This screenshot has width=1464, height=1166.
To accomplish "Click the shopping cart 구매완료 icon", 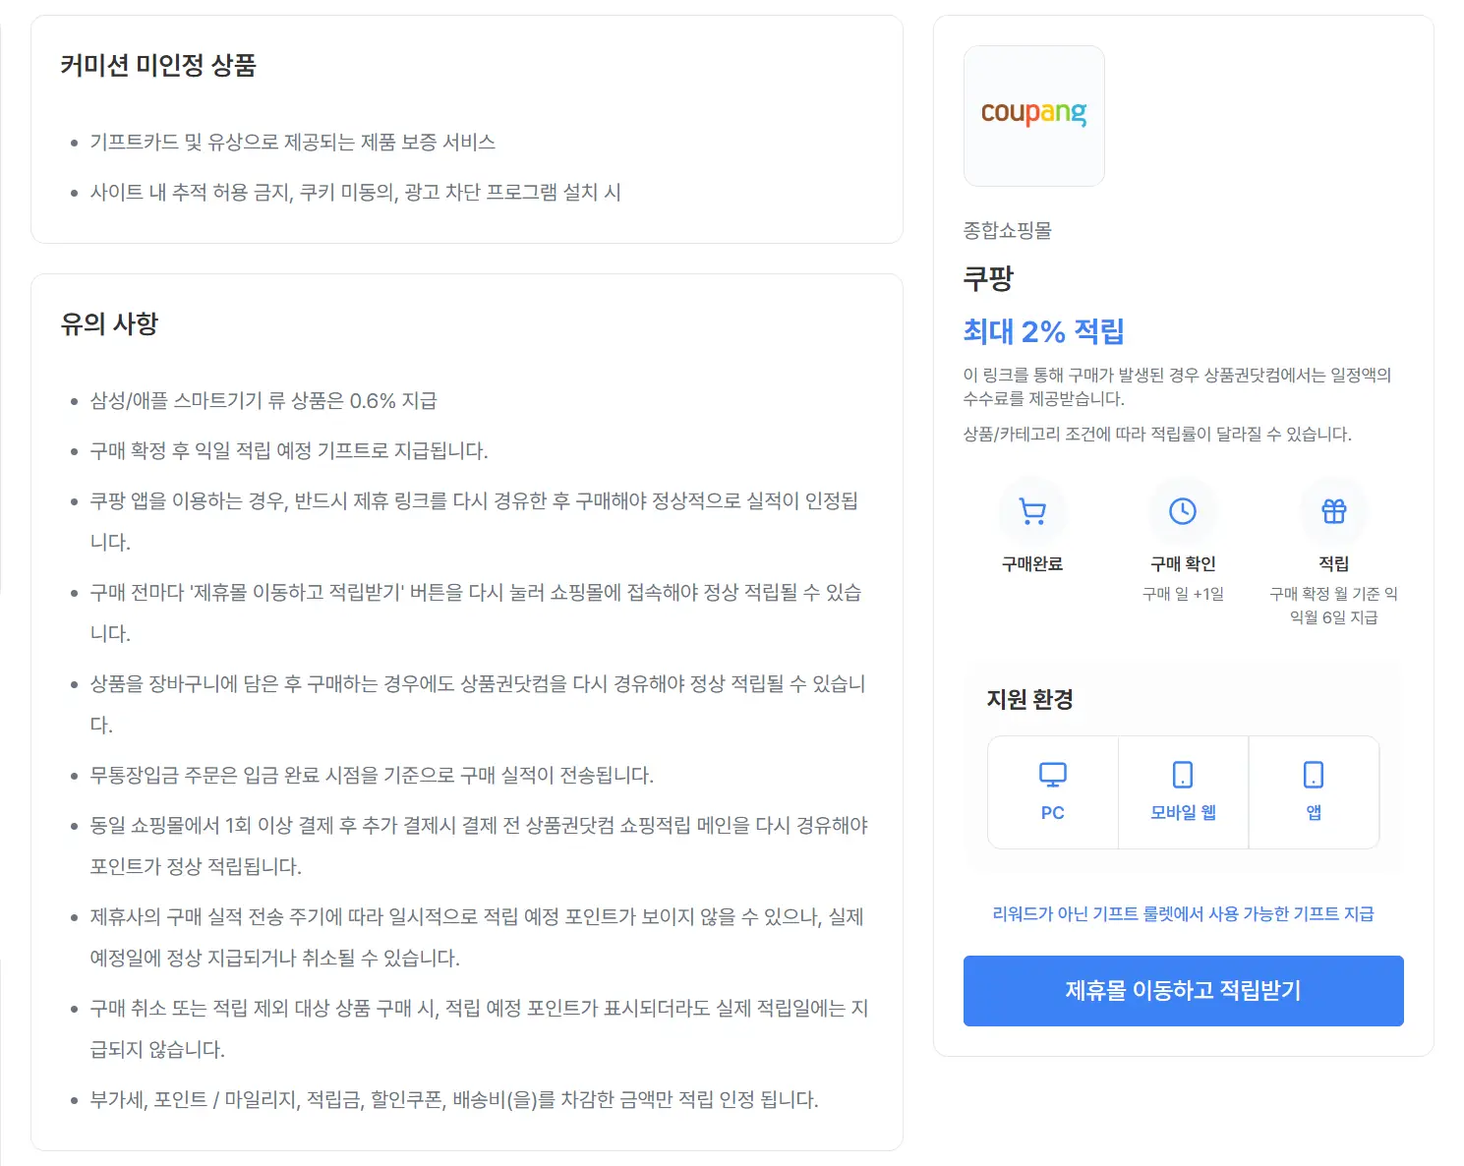I will pyautogui.click(x=1032, y=511).
